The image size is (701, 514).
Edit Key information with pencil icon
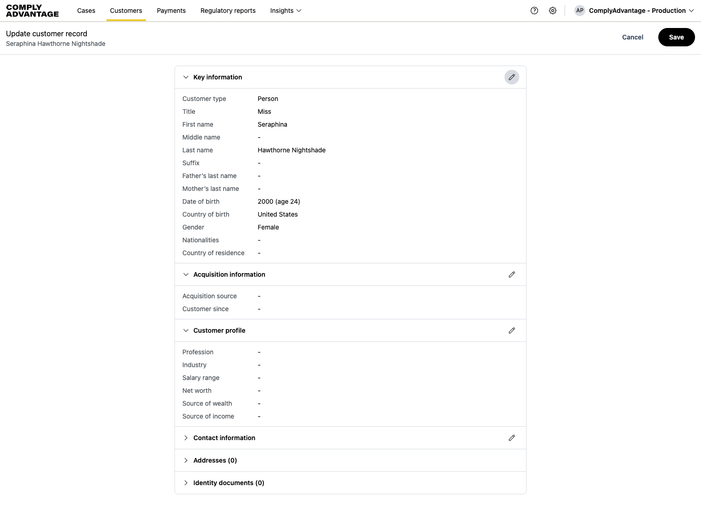[512, 77]
